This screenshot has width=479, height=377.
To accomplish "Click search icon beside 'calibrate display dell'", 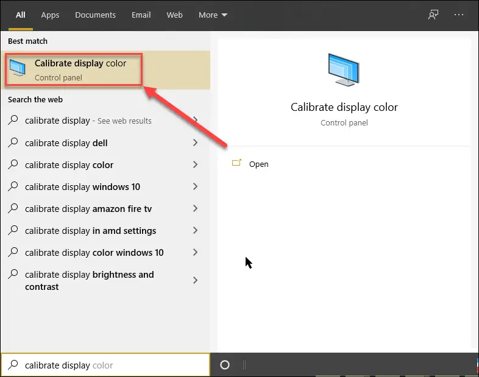I will (13, 143).
